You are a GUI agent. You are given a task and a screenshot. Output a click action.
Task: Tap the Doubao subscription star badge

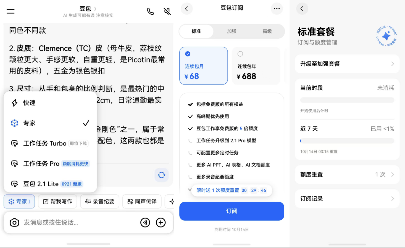[x=386, y=36]
